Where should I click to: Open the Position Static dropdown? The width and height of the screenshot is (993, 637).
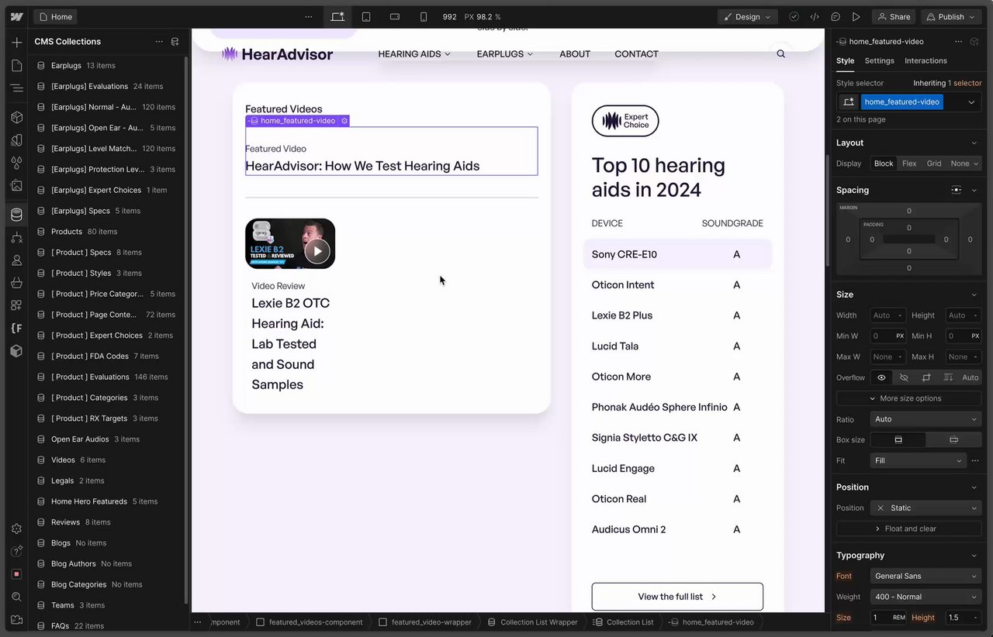926,508
